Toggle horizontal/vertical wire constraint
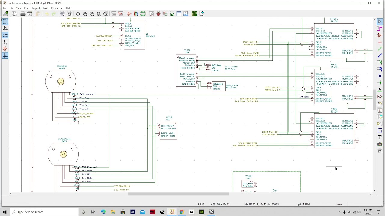Image resolution: width=385 pixels, height=216 pixels. [x=5, y=55]
